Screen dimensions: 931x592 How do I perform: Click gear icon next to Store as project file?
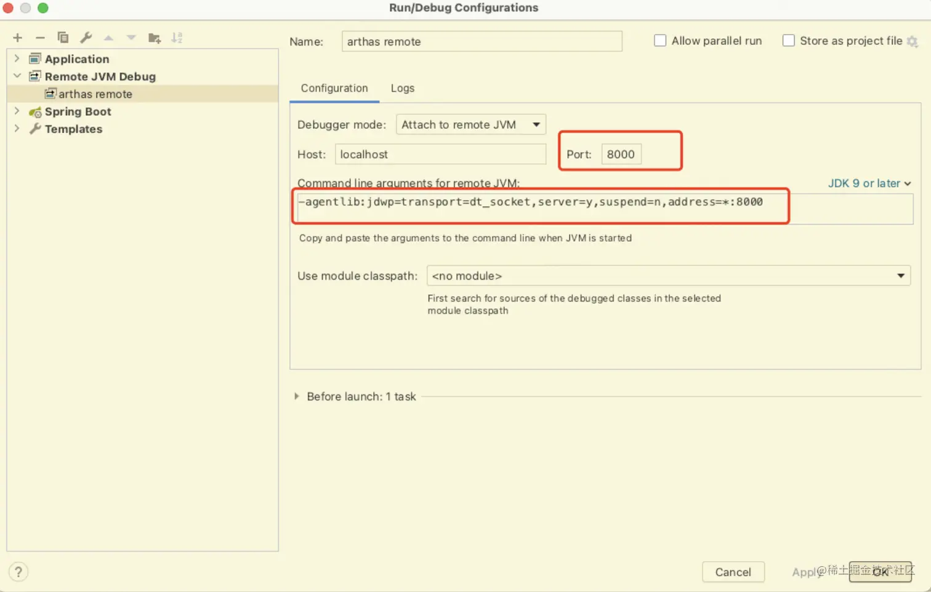(913, 41)
